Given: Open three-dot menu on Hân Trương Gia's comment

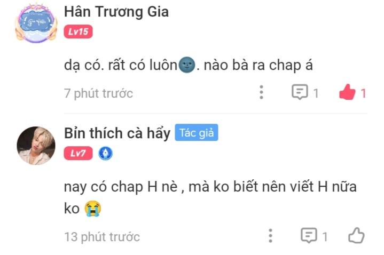Looking at the screenshot, I should tap(261, 92).
